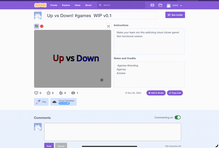Favorite the project with the star icon
Viewport: 219px width, 148px height.
click(x=48, y=93)
